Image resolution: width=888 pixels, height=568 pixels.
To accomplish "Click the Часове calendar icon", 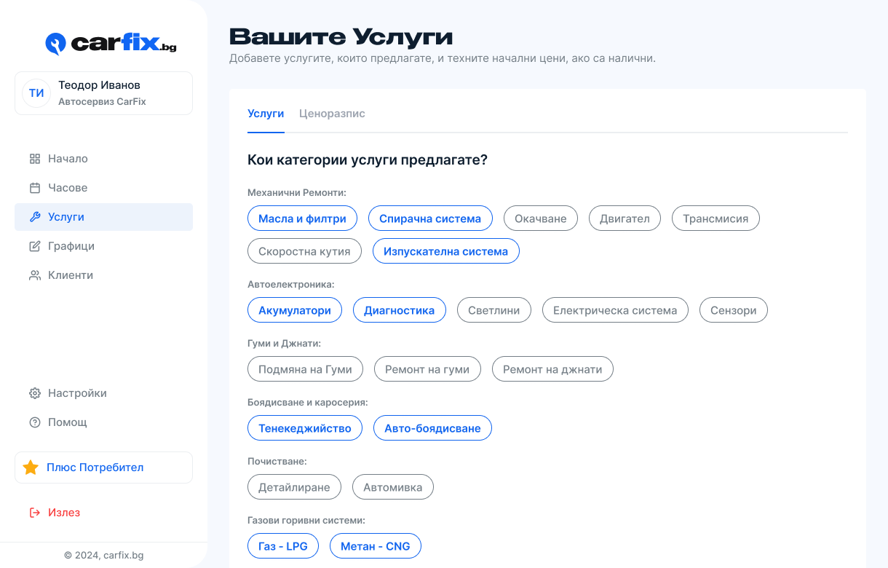I will [35, 188].
